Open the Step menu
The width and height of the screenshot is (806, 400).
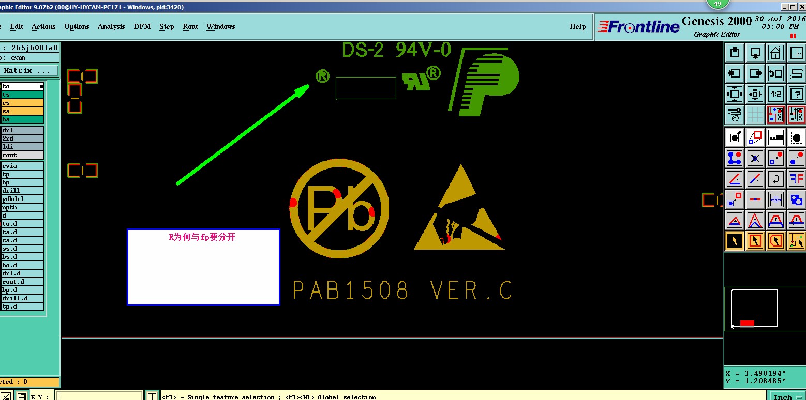coord(167,26)
